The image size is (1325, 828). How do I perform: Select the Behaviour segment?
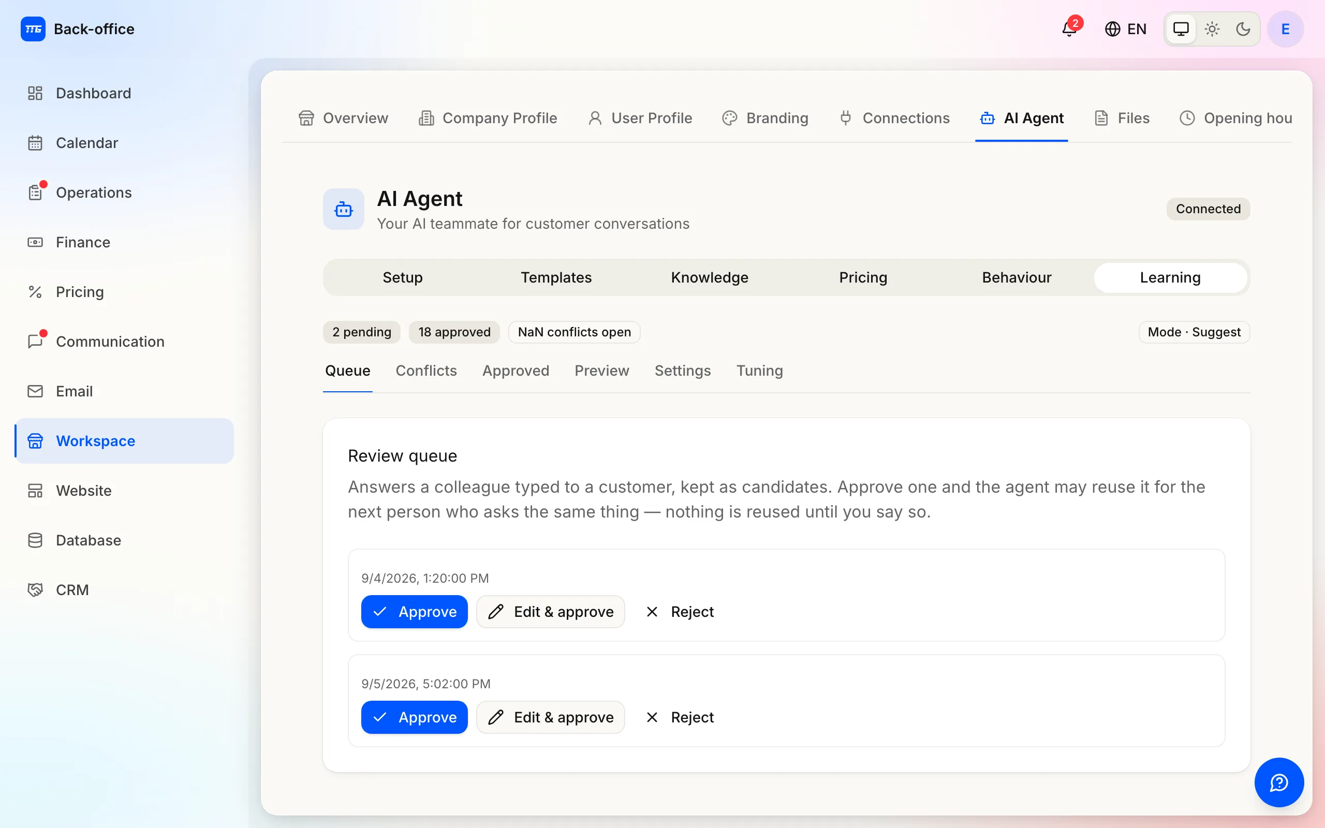[x=1017, y=278]
